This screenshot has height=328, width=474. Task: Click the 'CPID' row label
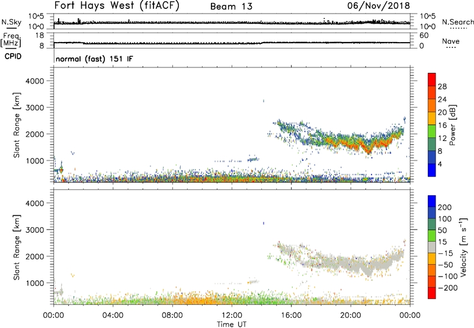click(x=13, y=56)
